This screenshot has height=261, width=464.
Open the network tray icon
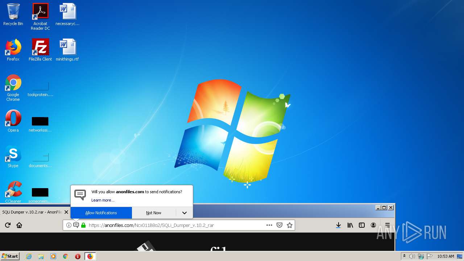421,256
